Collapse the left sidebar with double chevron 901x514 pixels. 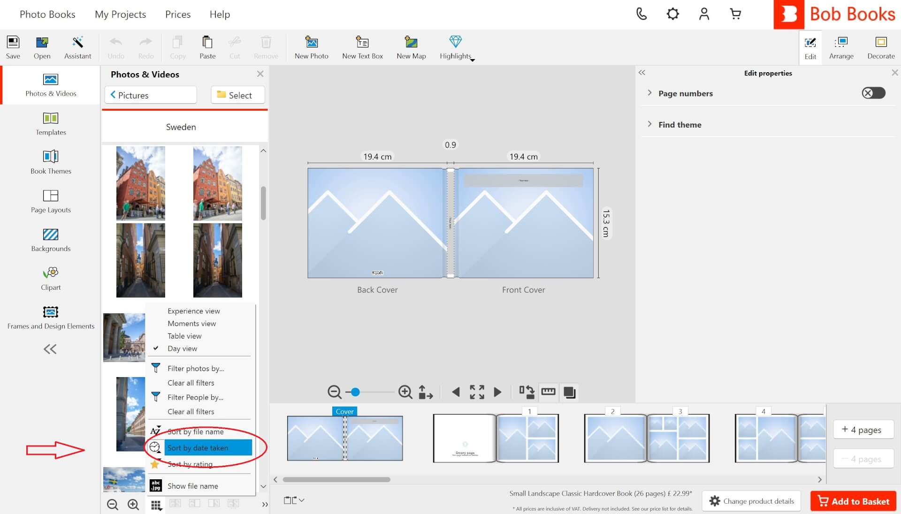tap(50, 349)
